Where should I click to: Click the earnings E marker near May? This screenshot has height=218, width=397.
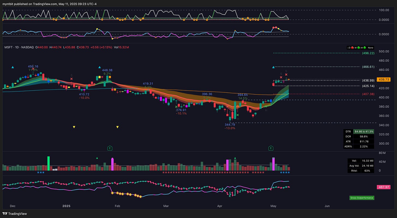(x=271, y=148)
